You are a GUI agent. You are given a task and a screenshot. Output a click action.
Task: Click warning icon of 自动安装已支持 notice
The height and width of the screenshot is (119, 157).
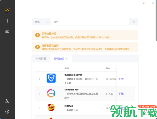click(37, 47)
